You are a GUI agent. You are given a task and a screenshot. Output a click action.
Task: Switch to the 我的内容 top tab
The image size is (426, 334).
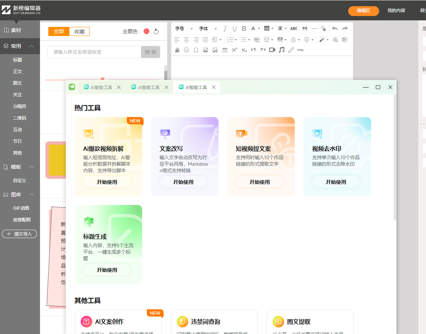pyautogui.click(x=396, y=11)
